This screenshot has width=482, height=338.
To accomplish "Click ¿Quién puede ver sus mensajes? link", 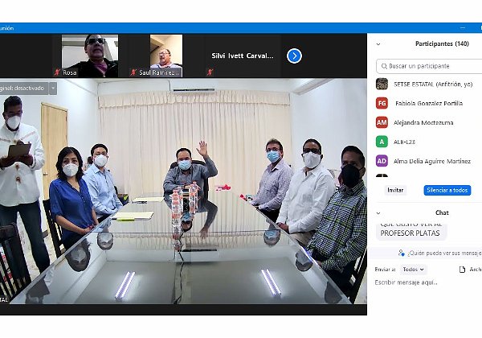I will tap(444, 253).
